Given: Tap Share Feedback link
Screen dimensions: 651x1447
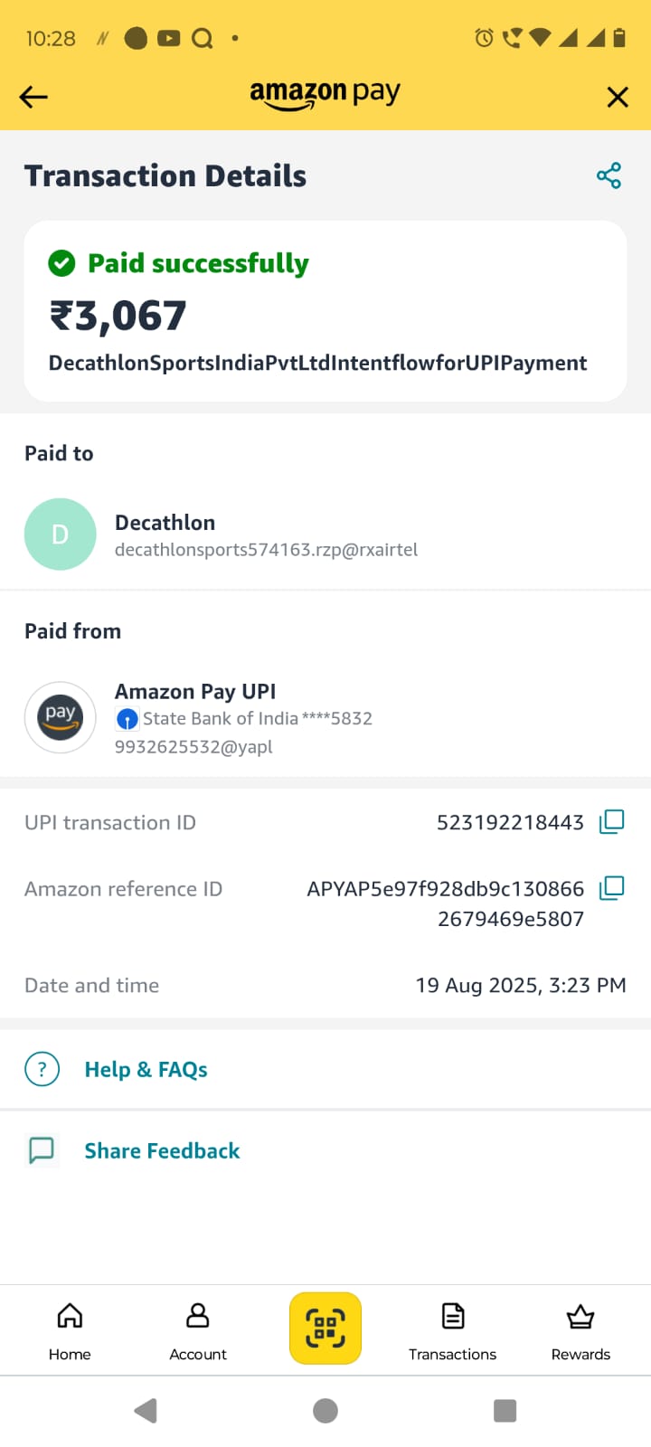Looking at the screenshot, I should point(162,1151).
